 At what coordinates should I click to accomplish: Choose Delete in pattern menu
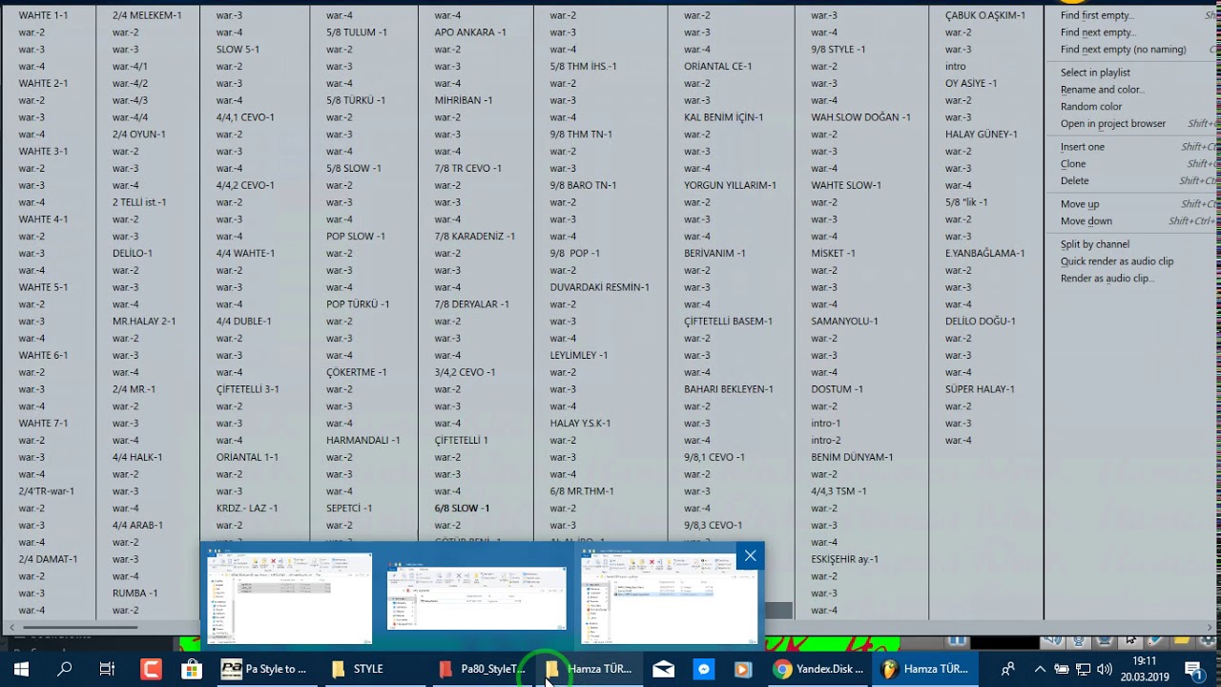1074,181
